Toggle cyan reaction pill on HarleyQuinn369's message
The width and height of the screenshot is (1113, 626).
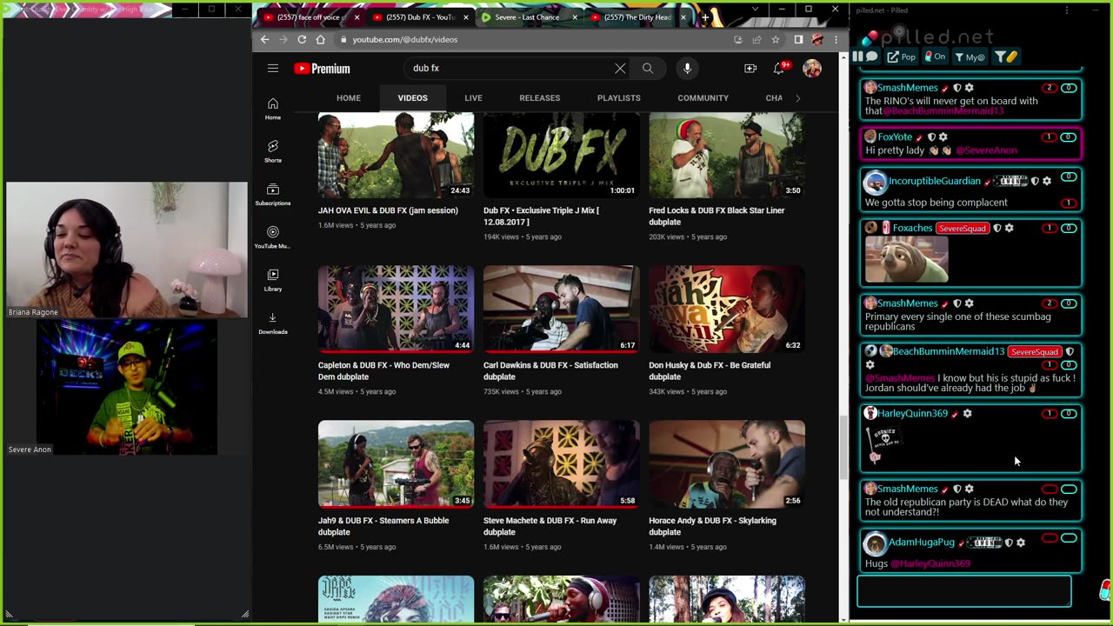coord(1069,413)
